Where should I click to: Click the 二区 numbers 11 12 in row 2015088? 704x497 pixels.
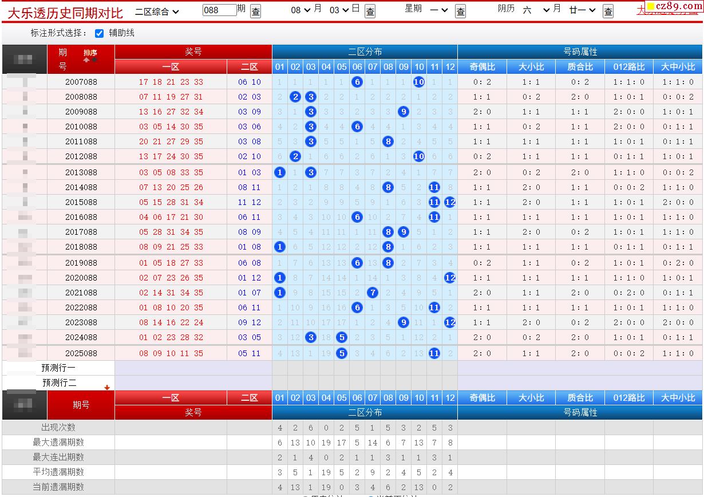point(250,202)
